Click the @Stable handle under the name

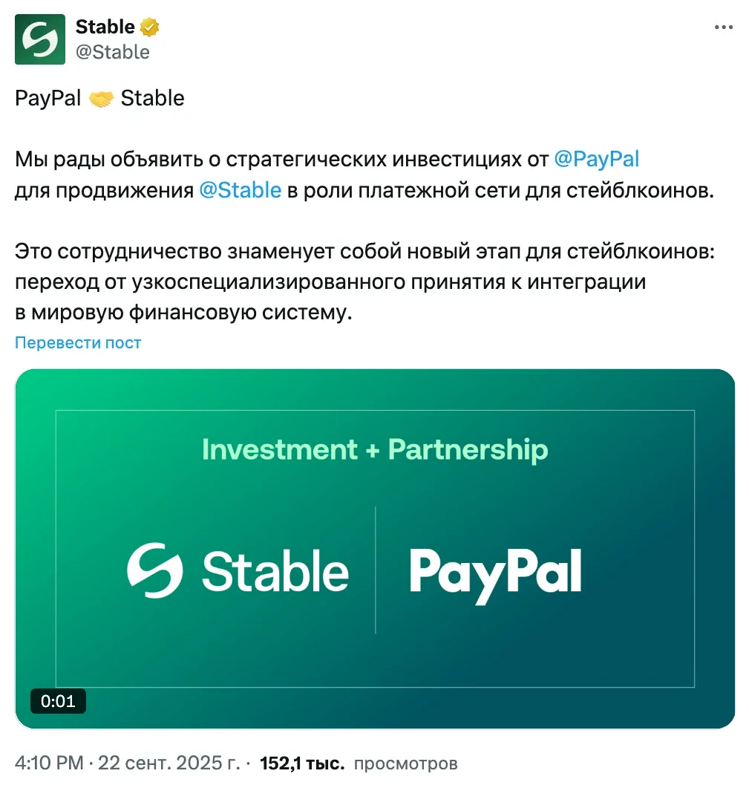[x=113, y=52]
